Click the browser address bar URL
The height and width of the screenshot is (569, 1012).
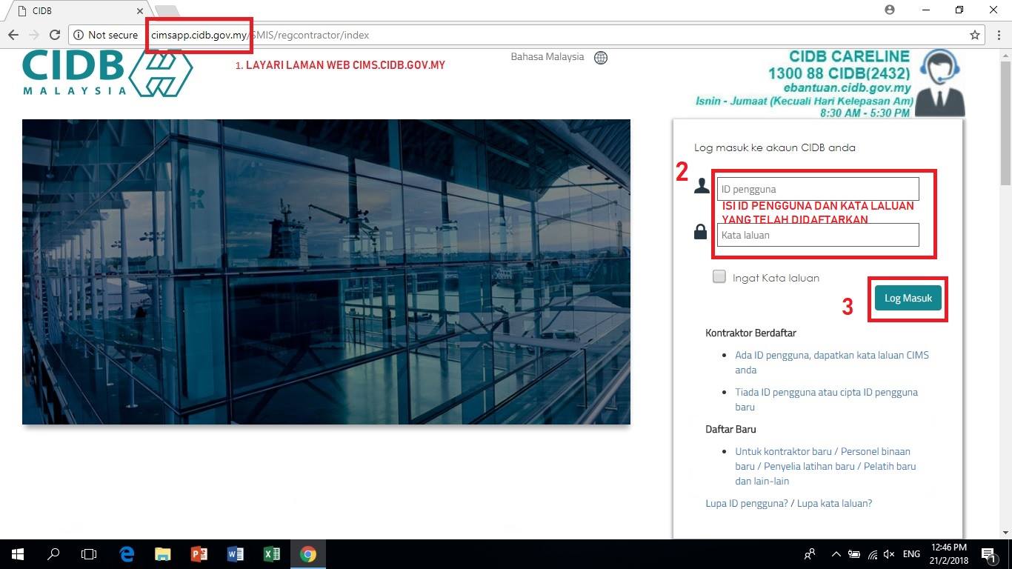tap(519, 35)
